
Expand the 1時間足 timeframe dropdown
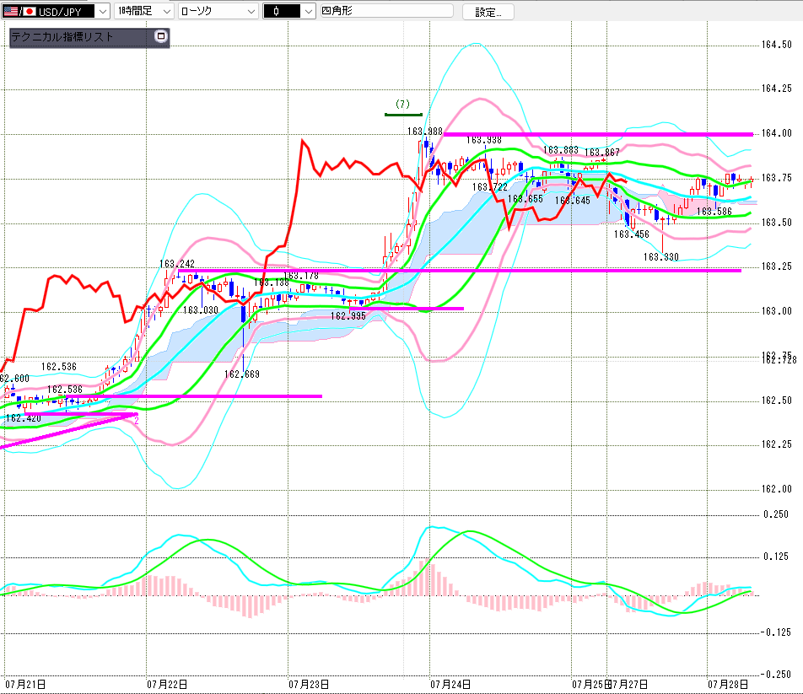pyautogui.click(x=144, y=11)
